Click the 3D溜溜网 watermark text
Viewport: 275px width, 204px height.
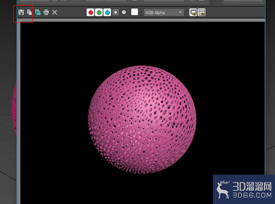(x=252, y=186)
